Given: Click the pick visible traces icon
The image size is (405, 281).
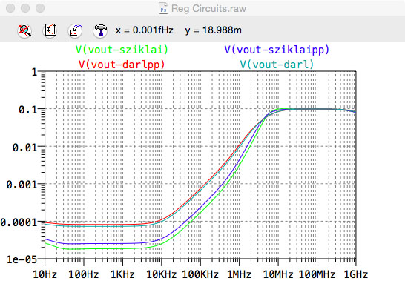Looking at the screenshot, I should point(75,30).
